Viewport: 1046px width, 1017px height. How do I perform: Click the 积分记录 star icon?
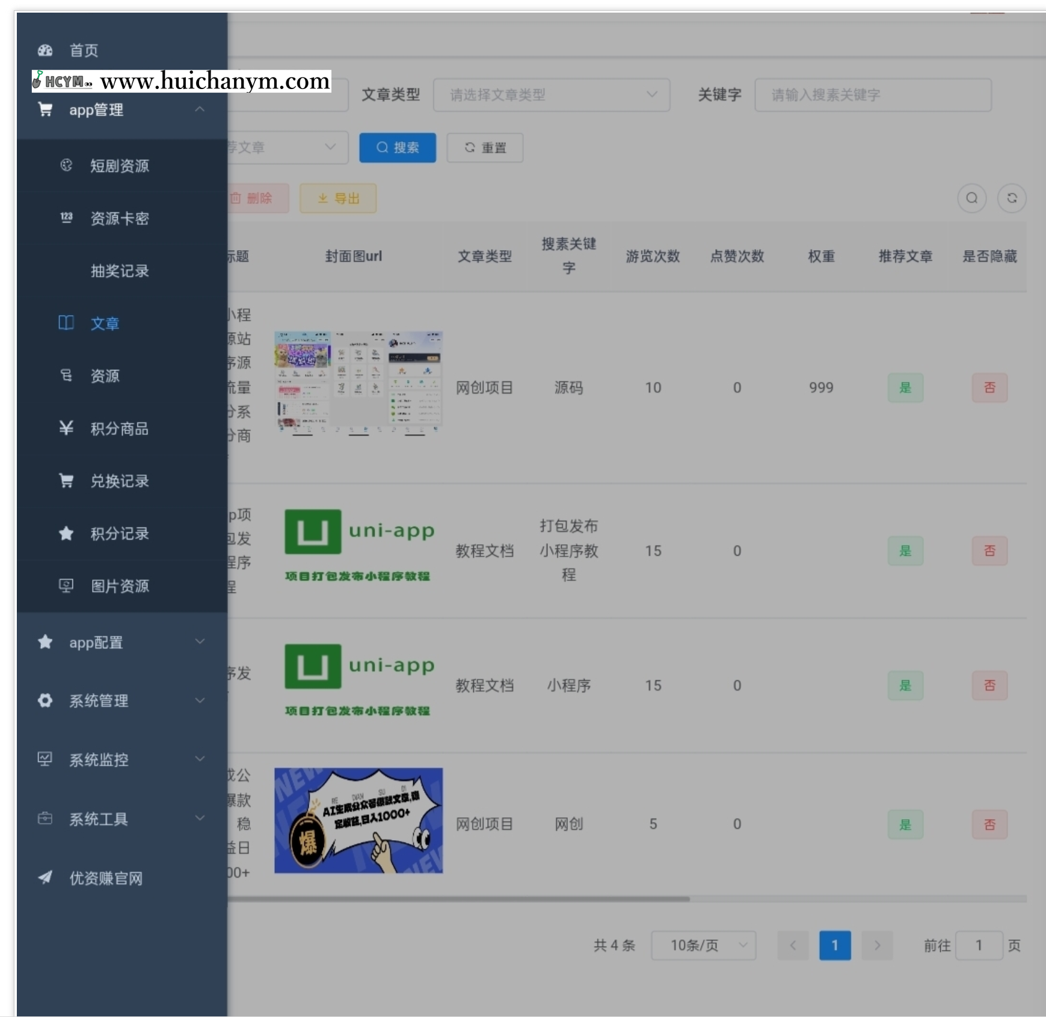tap(66, 533)
